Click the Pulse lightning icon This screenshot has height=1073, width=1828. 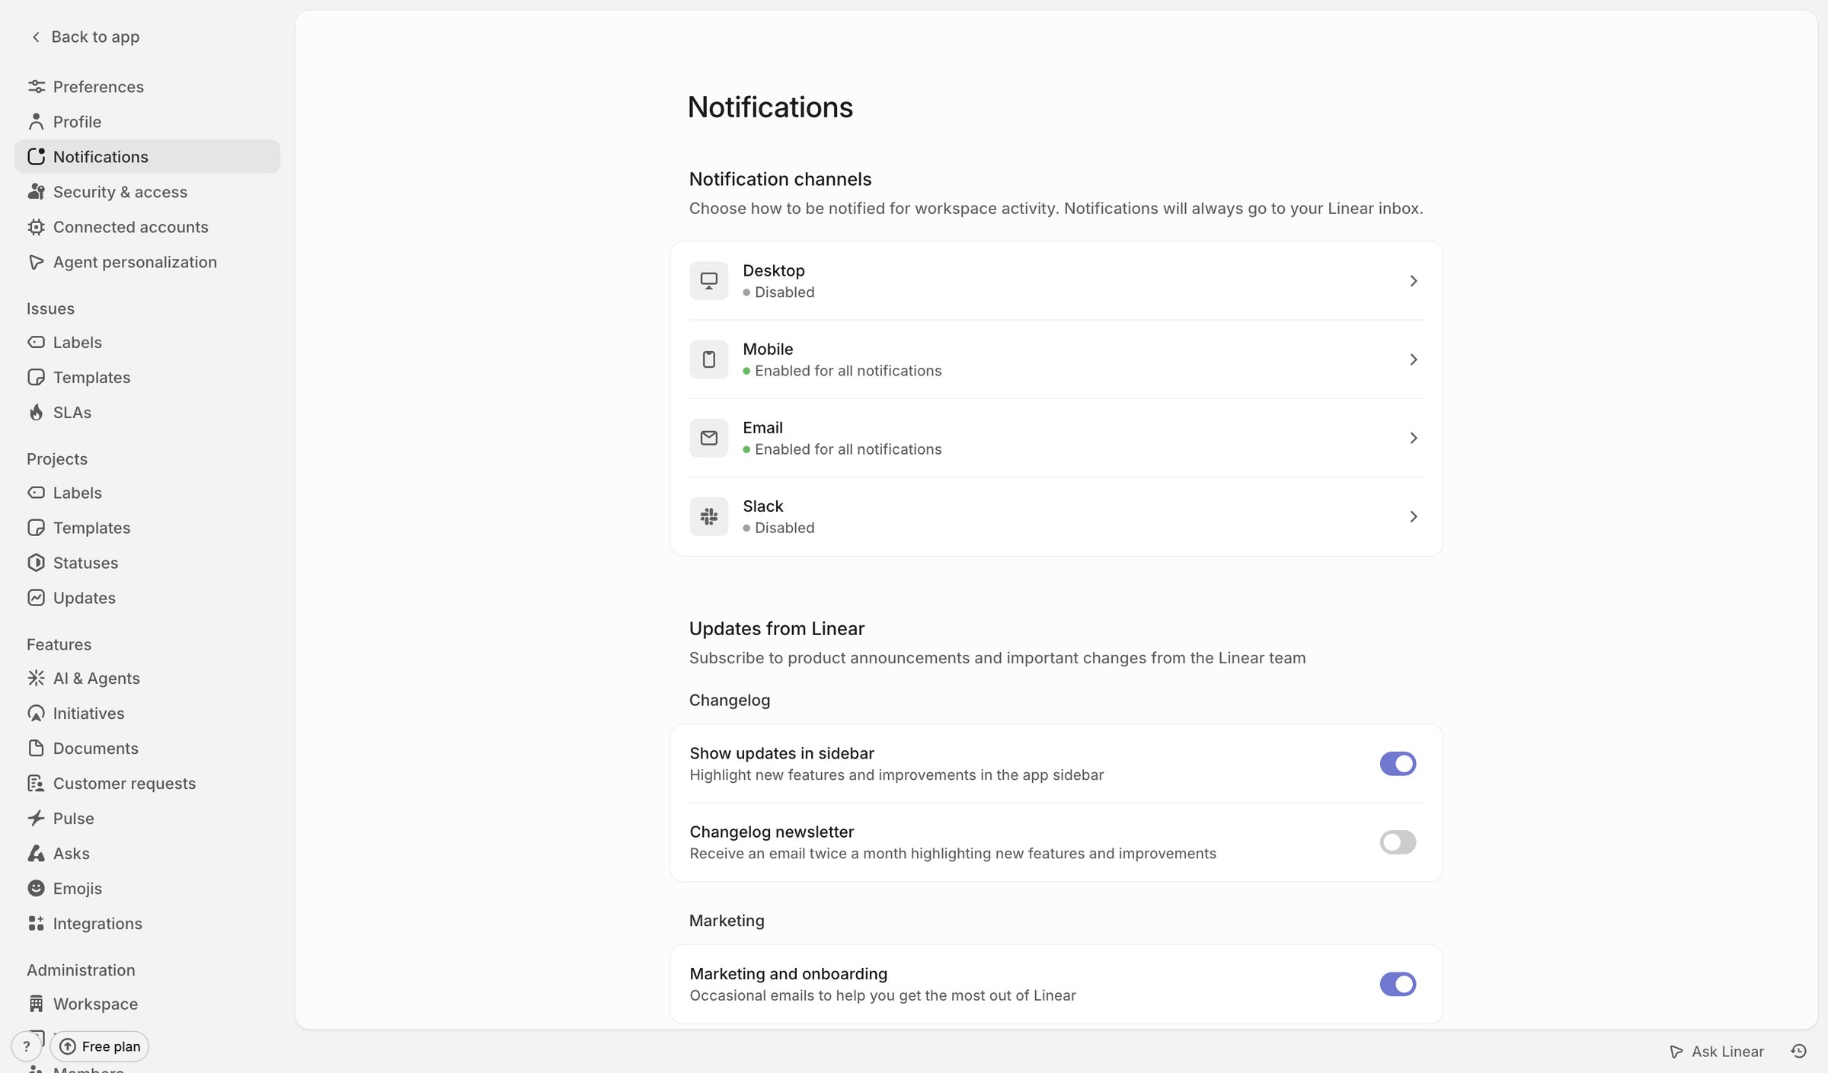pos(36,819)
